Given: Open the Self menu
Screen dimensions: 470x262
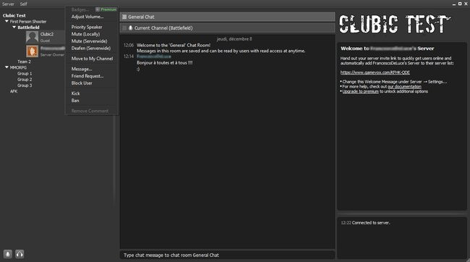Looking at the screenshot, I should click(23, 4).
